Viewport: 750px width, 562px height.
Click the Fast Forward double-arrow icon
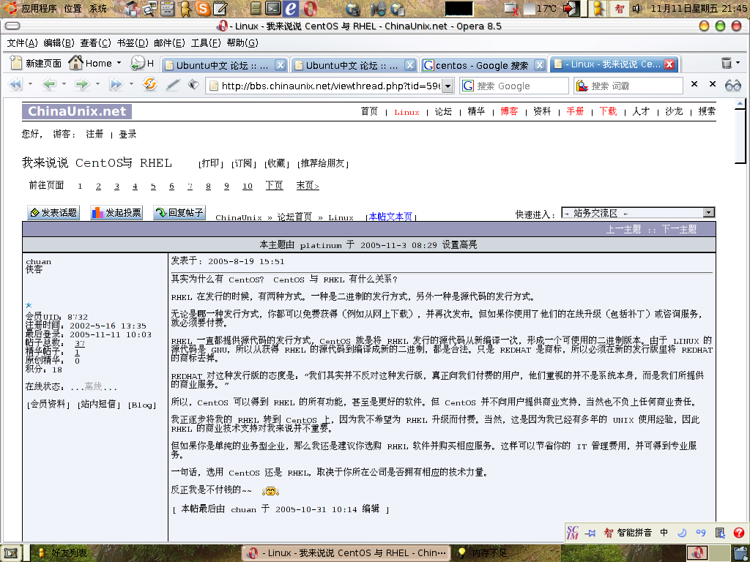[x=116, y=85]
